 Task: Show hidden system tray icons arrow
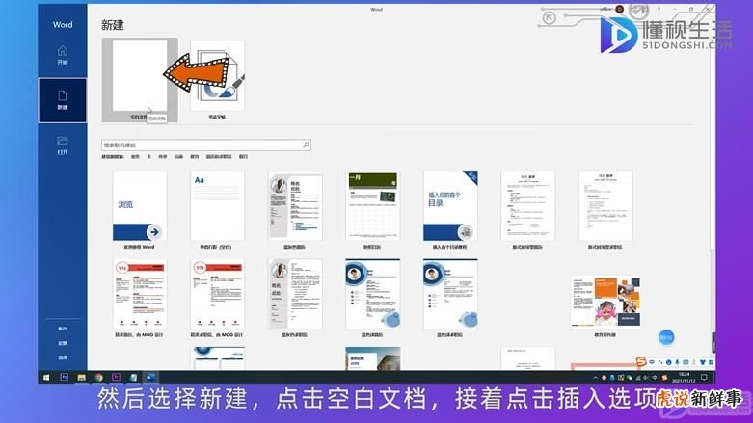click(596, 378)
